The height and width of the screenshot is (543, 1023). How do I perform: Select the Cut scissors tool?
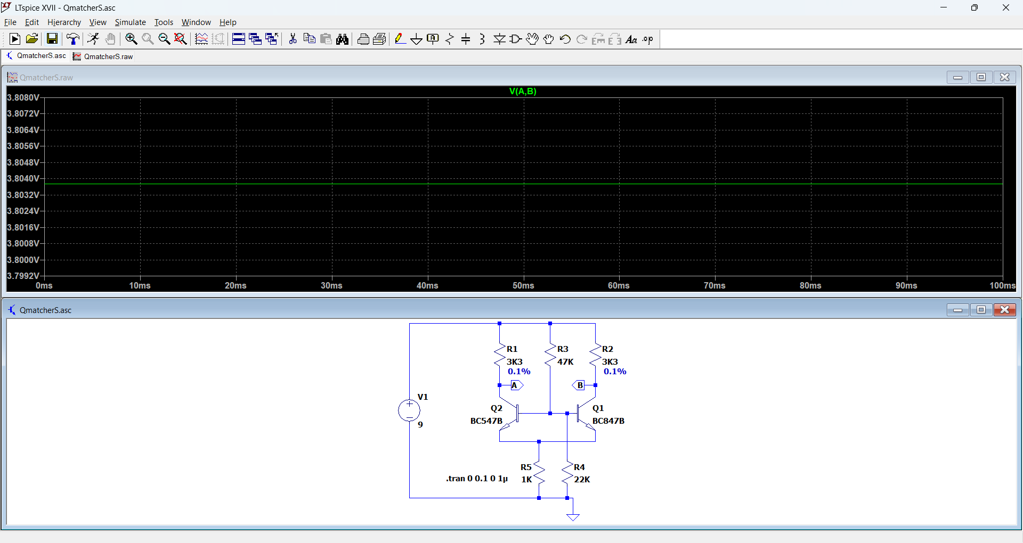[293, 39]
